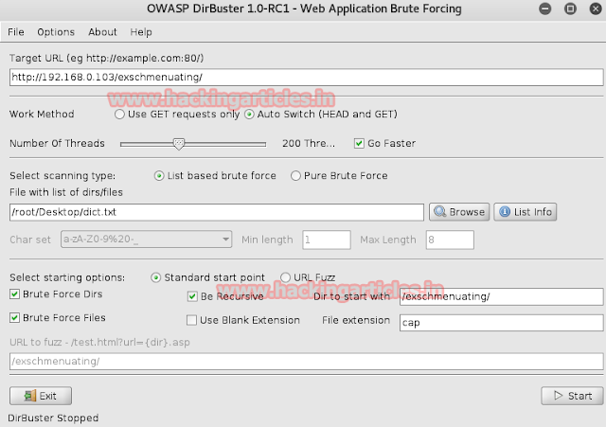This screenshot has height=427, width=606.
Task: Click the play triangle icon on Start
Action: 558,396
